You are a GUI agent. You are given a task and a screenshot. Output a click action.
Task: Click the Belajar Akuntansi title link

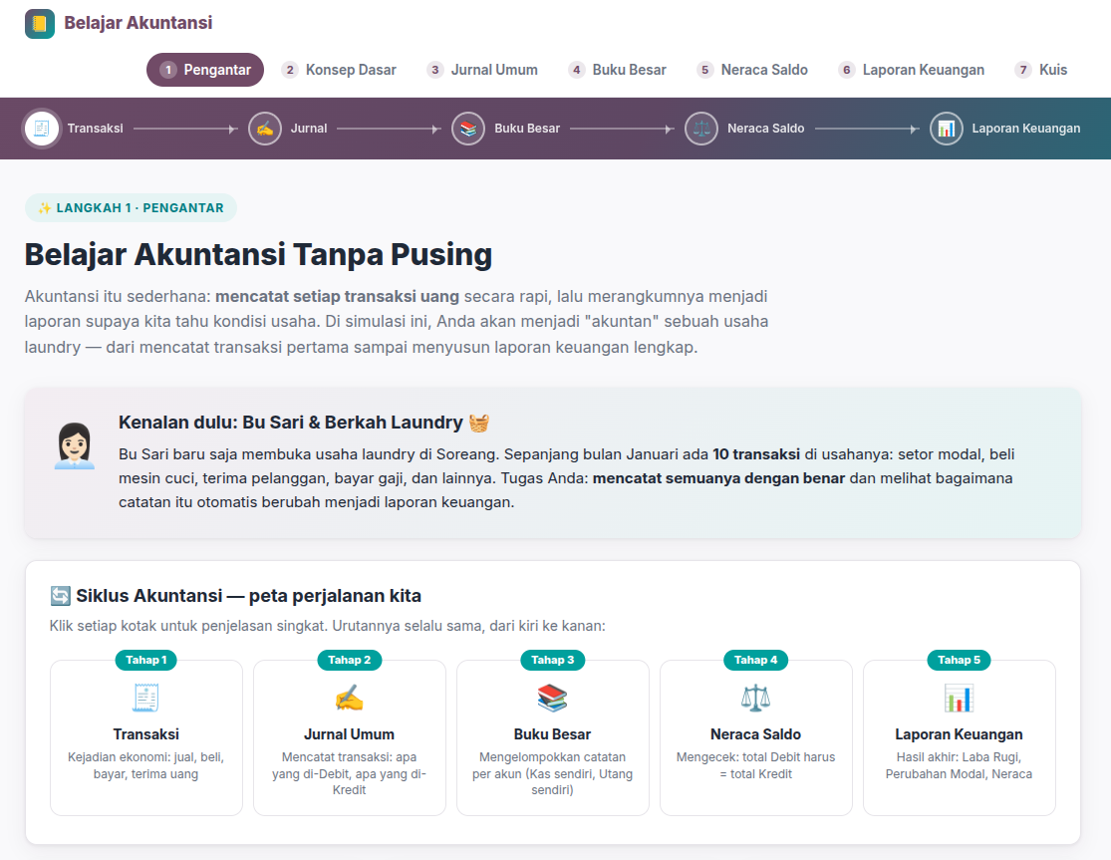(139, 23)
